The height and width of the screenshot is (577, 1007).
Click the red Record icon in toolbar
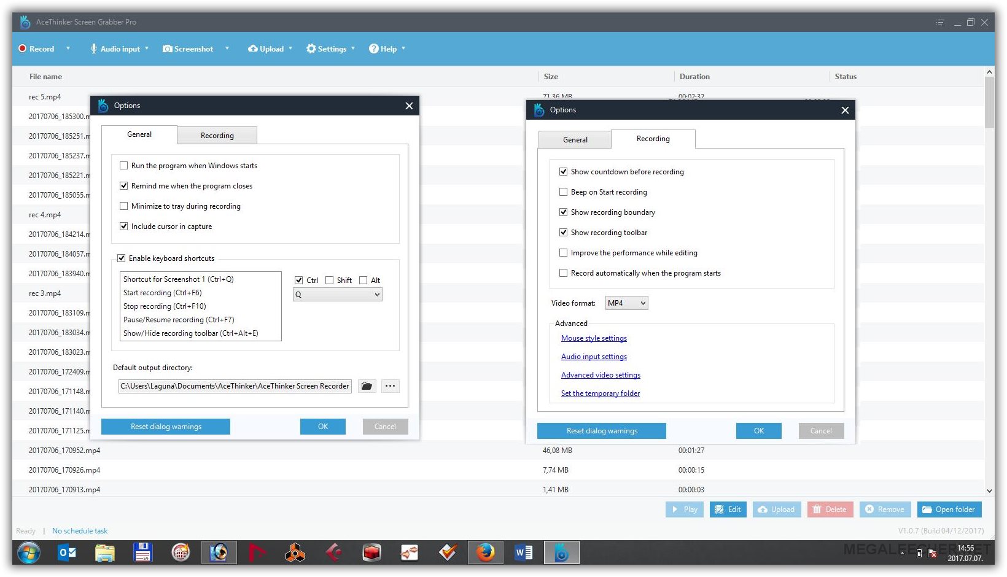coord(23,48)
